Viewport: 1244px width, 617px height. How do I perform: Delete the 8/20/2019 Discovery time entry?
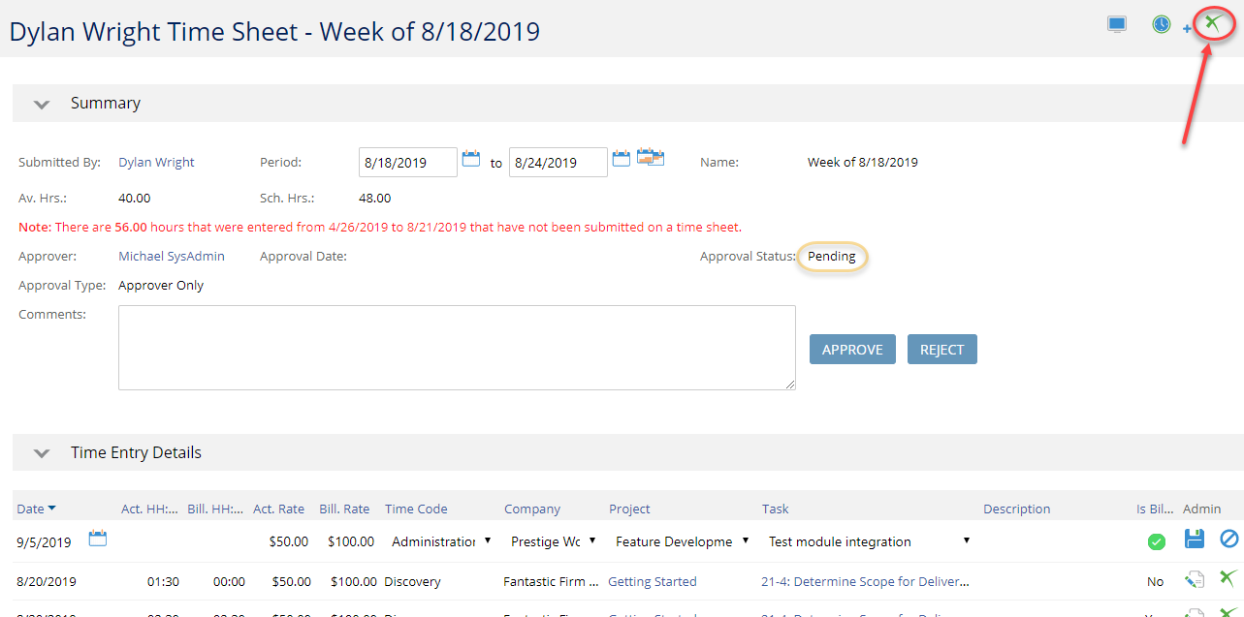click(x=1228, y=578)
